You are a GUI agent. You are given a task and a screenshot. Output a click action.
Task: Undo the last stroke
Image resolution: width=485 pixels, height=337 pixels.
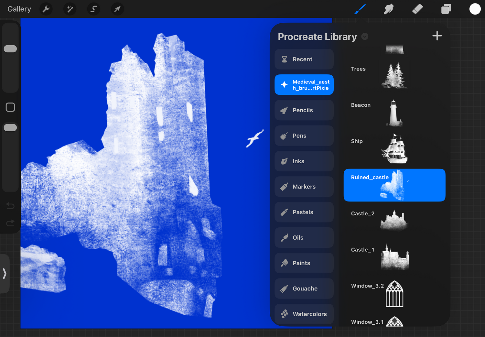10,206
